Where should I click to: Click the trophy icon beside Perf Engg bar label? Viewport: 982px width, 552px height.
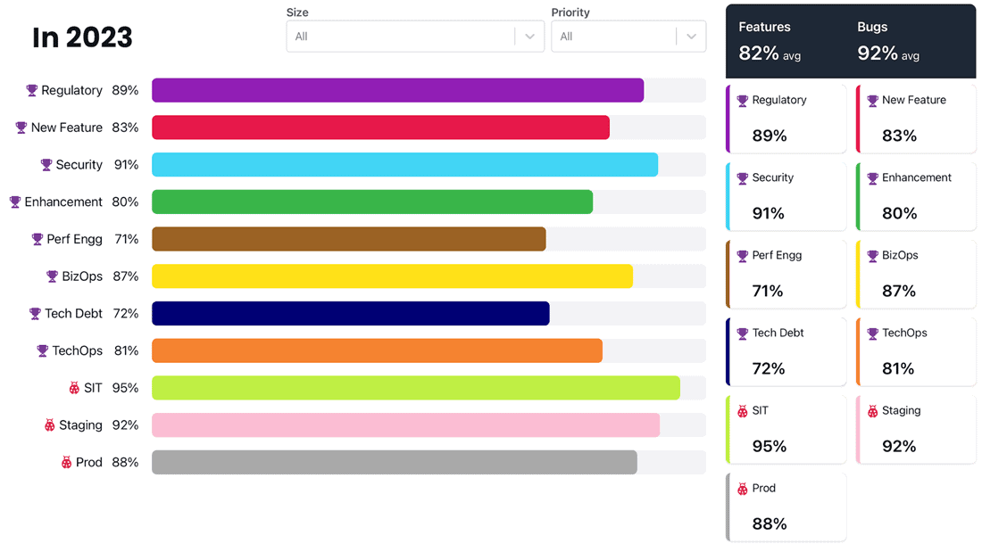pos(37,239)
